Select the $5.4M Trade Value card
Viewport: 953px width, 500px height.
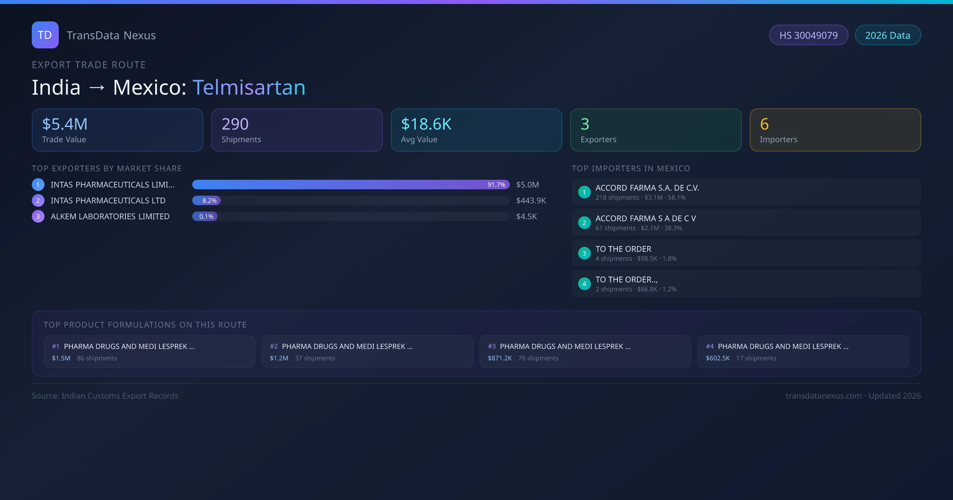(117, 130)
